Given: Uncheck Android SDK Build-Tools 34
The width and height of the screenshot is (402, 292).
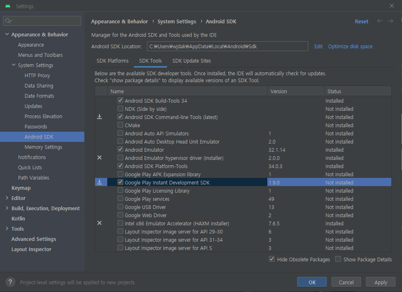Looking at the screenshot, I should point(120,100).
